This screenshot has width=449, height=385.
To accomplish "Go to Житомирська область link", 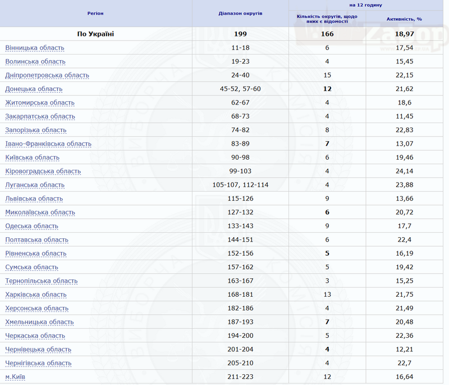I will click(40, 102).
